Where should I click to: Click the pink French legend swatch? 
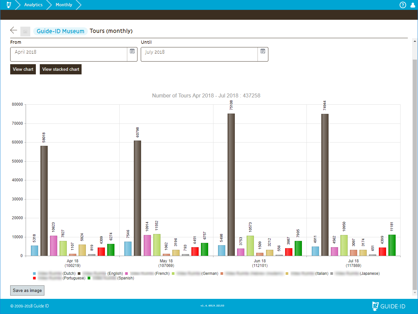tap(126, 274)
